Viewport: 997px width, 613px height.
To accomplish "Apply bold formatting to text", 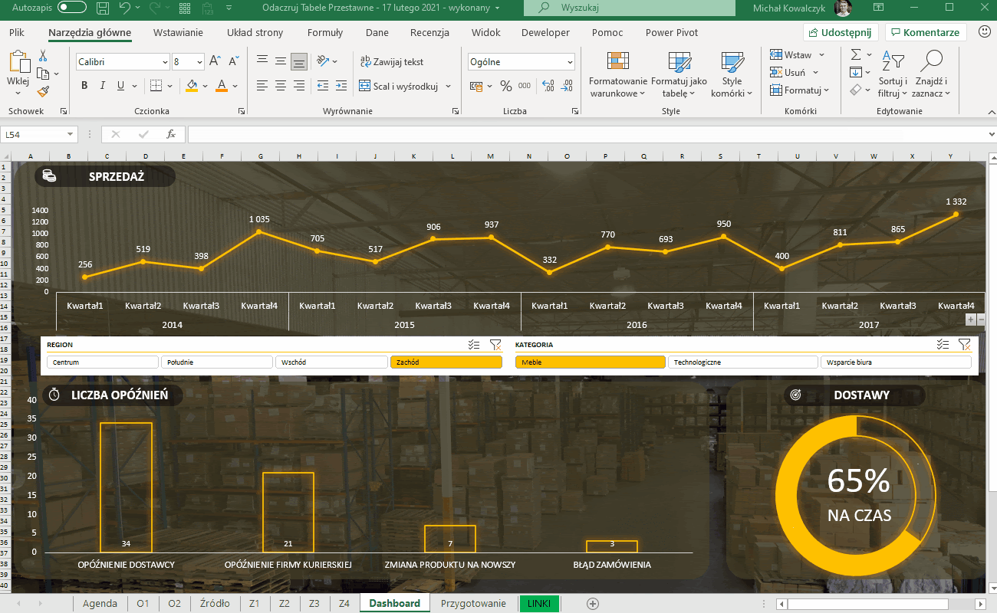I will pyautogui.click(x=84, y=86).
